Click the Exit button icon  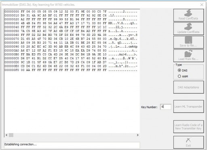click(188, 140)
